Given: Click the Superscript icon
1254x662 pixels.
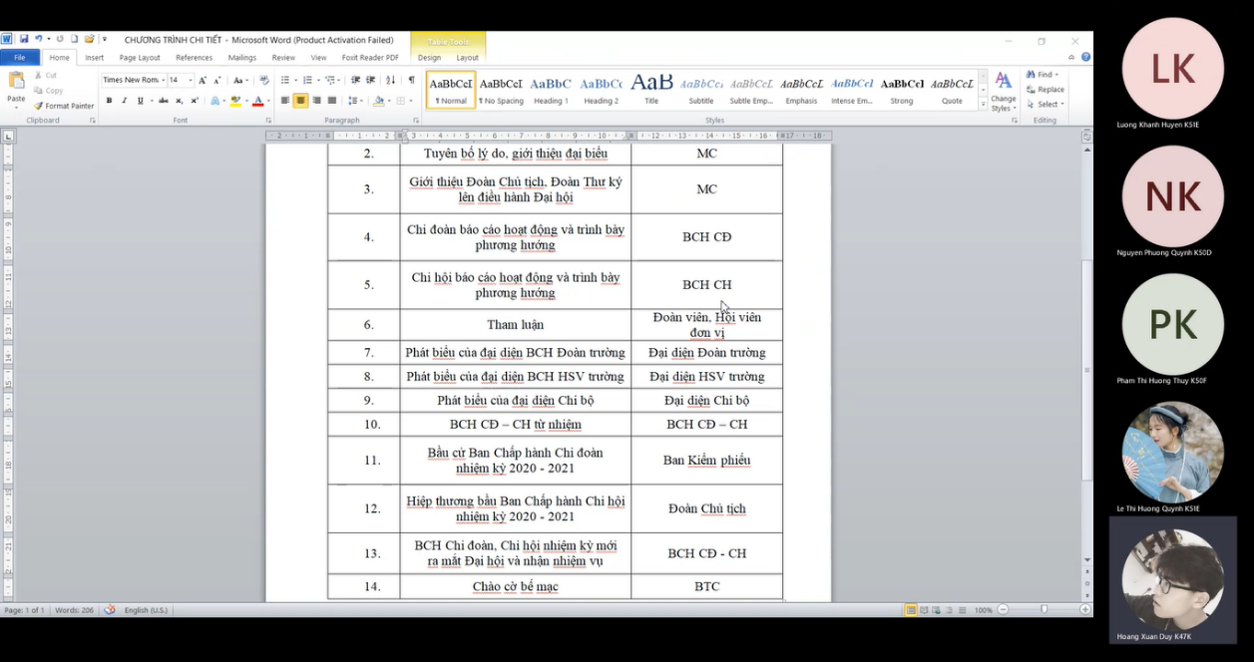Looking at the screenshot, I should pyautogui.click(x=195, y=101).
